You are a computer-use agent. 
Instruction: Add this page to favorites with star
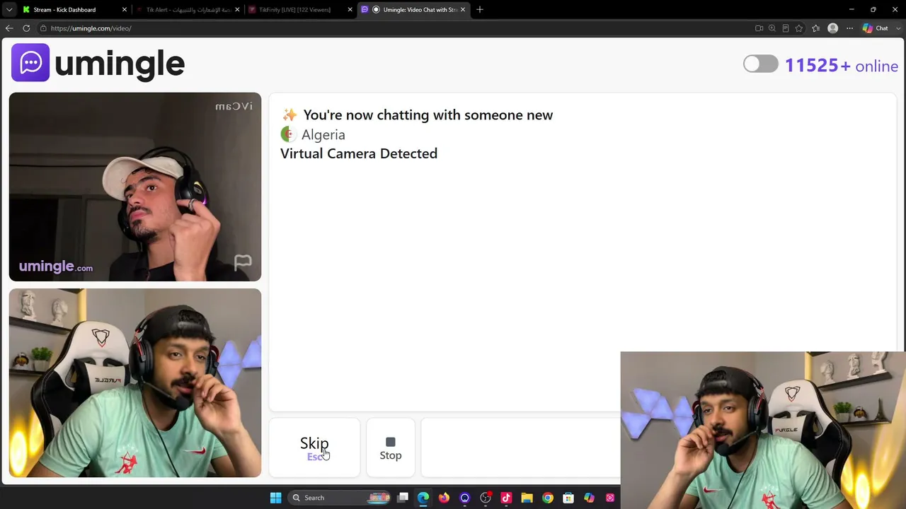799,28
